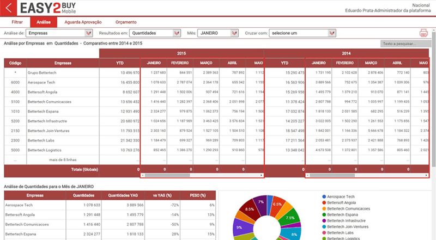Click the Bettersoft Angola legend marker

pyautogui.click(x=324, y=203)
